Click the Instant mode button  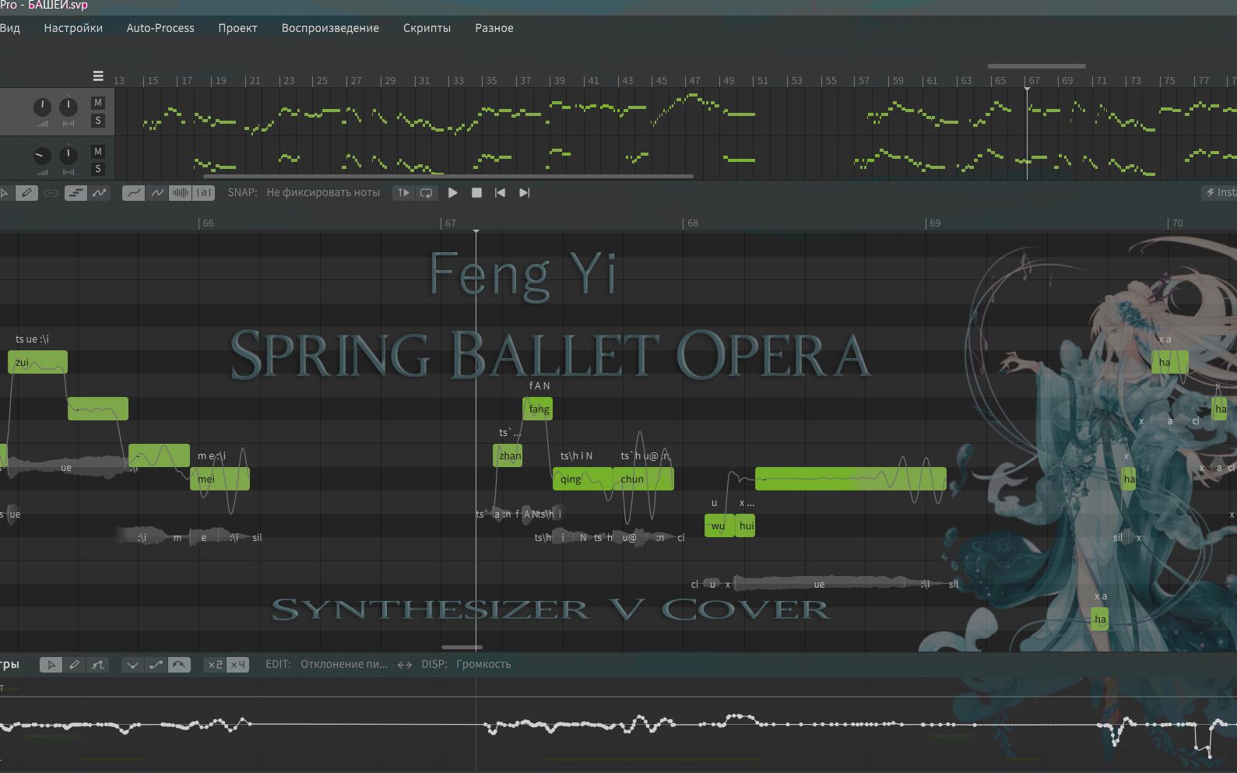pyautogui.click(x=1219, y=192)
